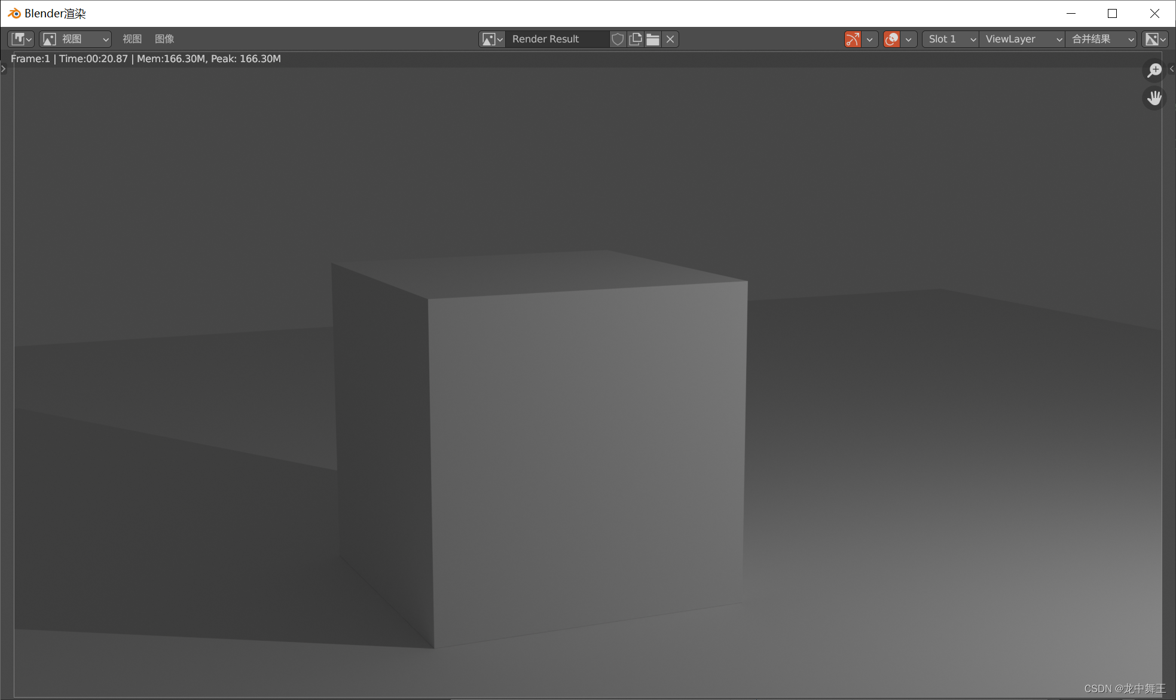Open the 图像 menu
This screenshot has width=1176, height=700.
click(x=164, y=39)
